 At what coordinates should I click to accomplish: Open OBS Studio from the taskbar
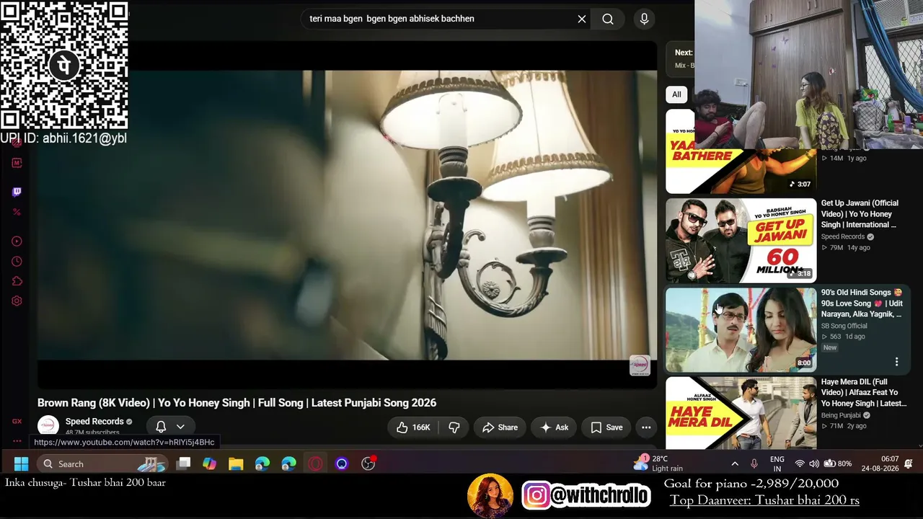coord(368,463)
